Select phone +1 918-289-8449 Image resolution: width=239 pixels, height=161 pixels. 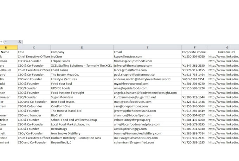click(x=195, y=111)
